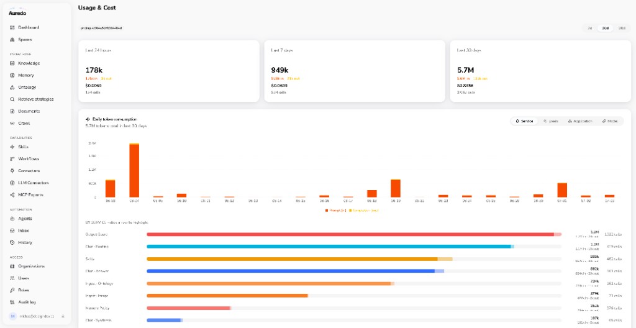The width and height of the screenshot is (636, 328).
Task: Open the LLM Connectors icon
Action: tap(12, 183)
